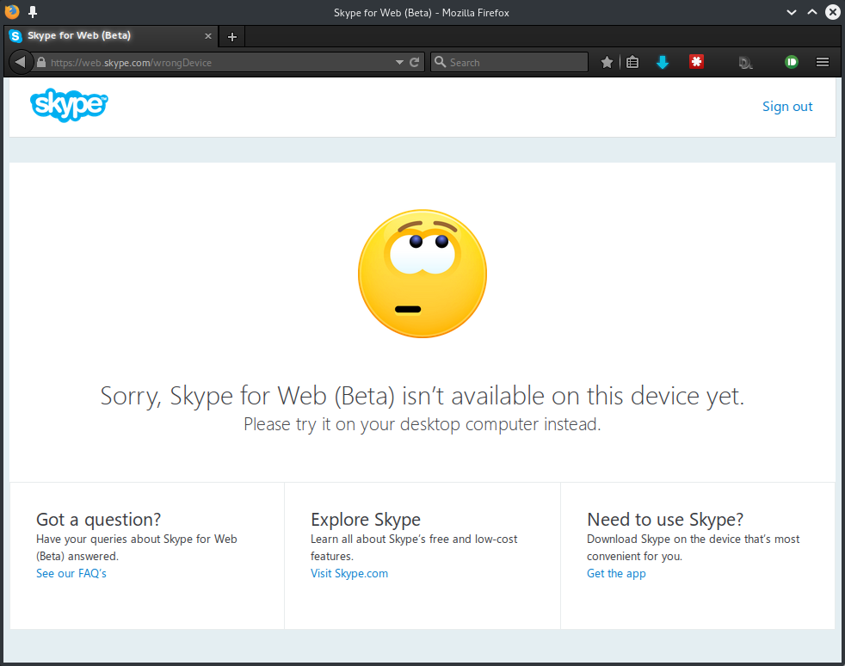Click the "Need to use Skype?" heading

pos(665,520)
